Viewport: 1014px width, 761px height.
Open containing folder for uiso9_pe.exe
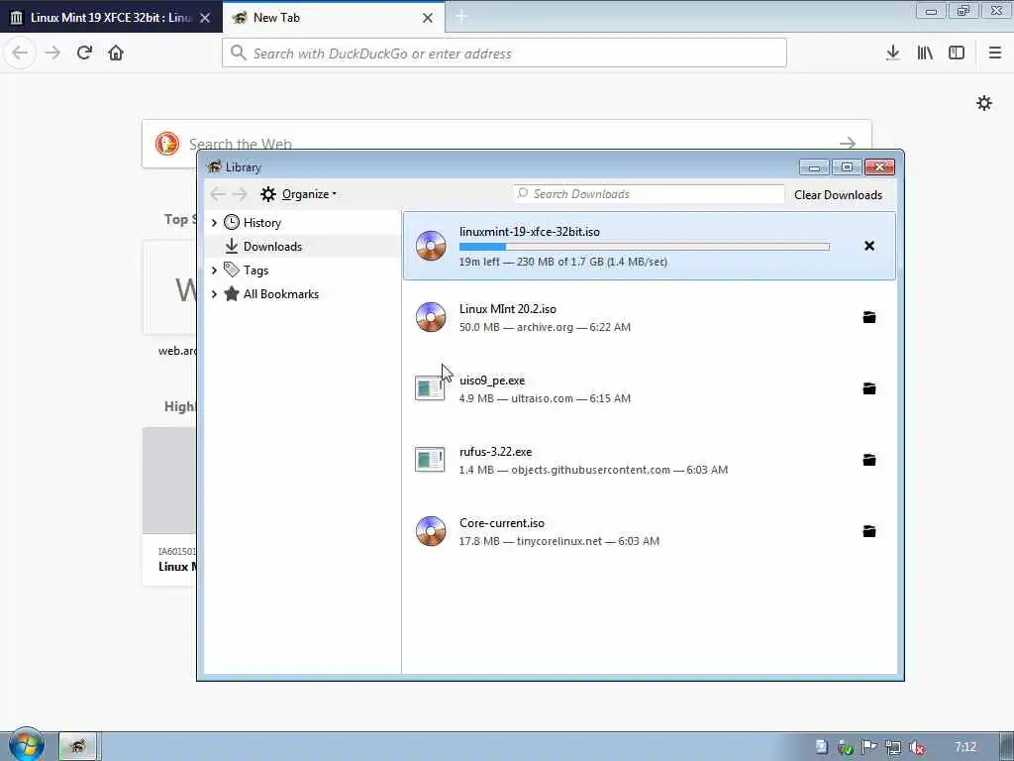(x=869, y=388)
